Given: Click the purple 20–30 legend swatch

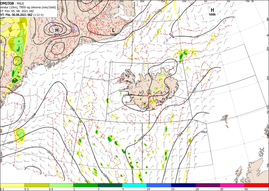Looking at the screenshot, I should click(208, 185).
